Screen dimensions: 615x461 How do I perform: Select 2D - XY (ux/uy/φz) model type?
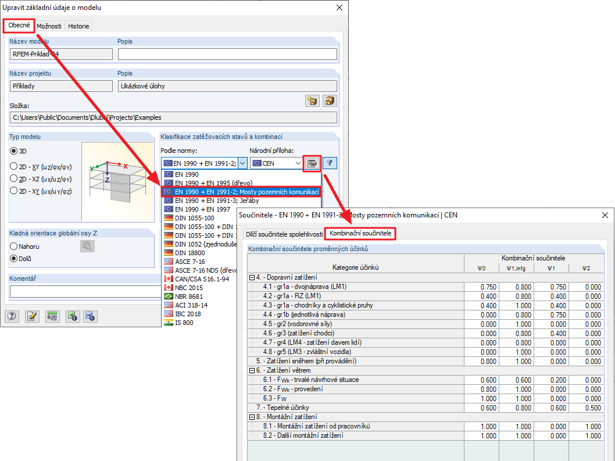[14, 191]
